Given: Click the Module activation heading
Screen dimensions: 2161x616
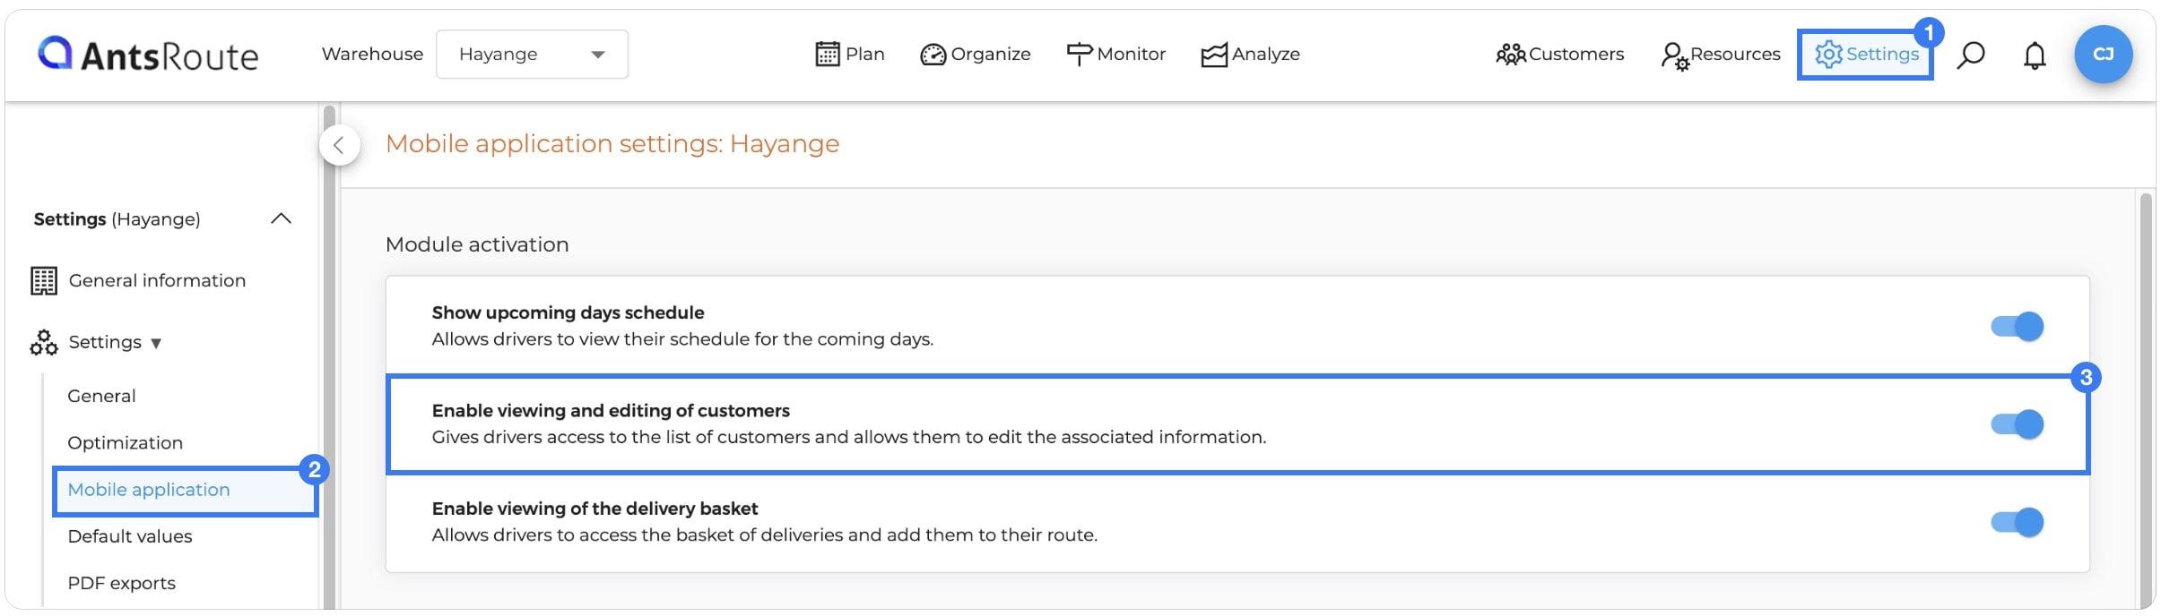Looking at the screenshot, I should (477, 244).
